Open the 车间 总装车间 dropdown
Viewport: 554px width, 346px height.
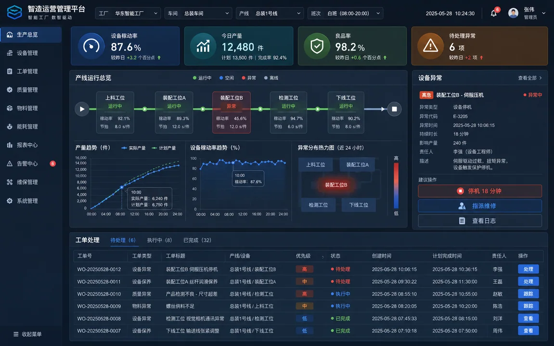point(198,13)
